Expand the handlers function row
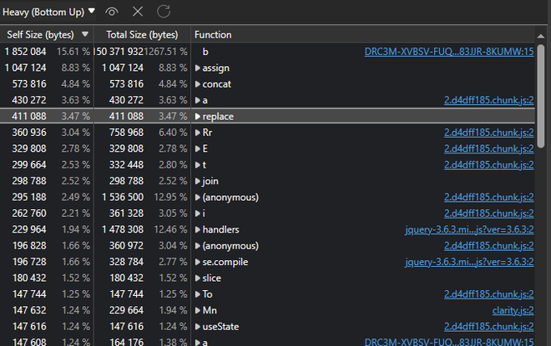 (x=198, y=230)
